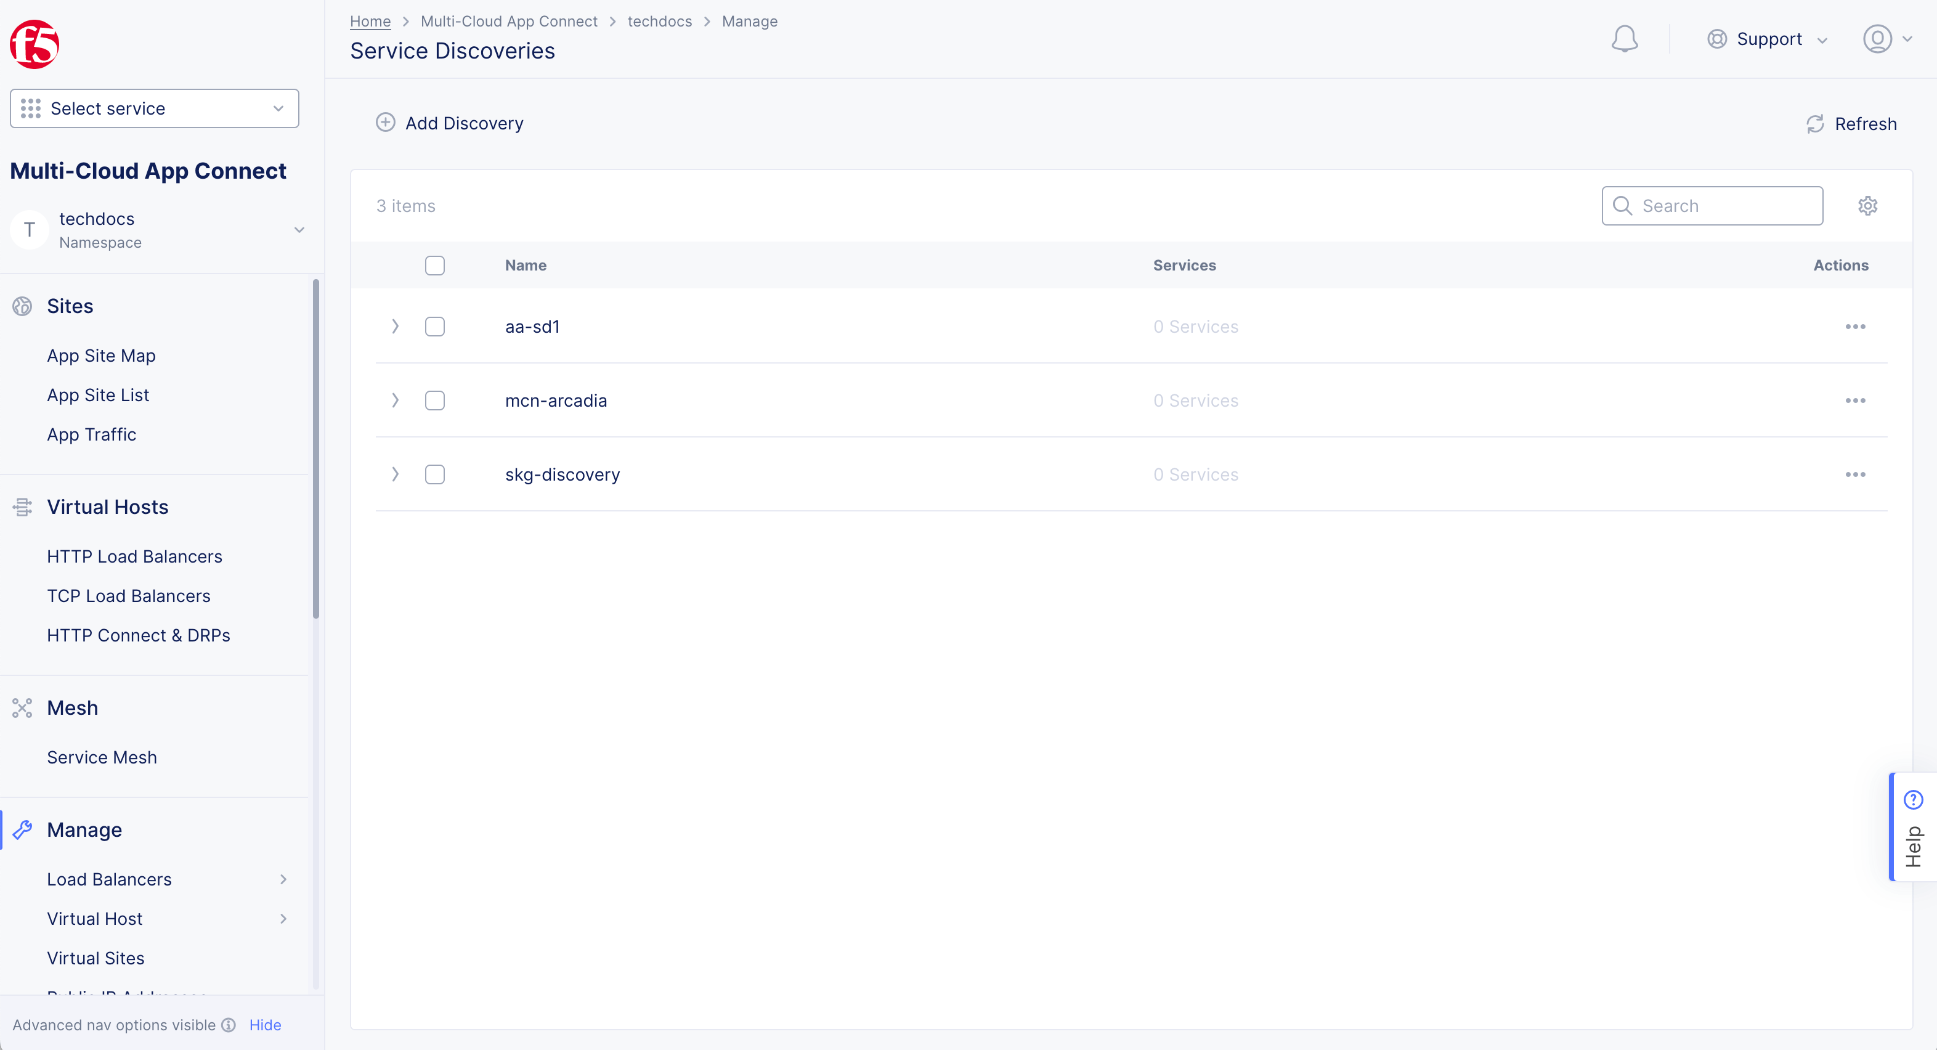This screenshot has height=1050, width=1937.
Task: Open the notifications bell
Action: [1624, 39]
